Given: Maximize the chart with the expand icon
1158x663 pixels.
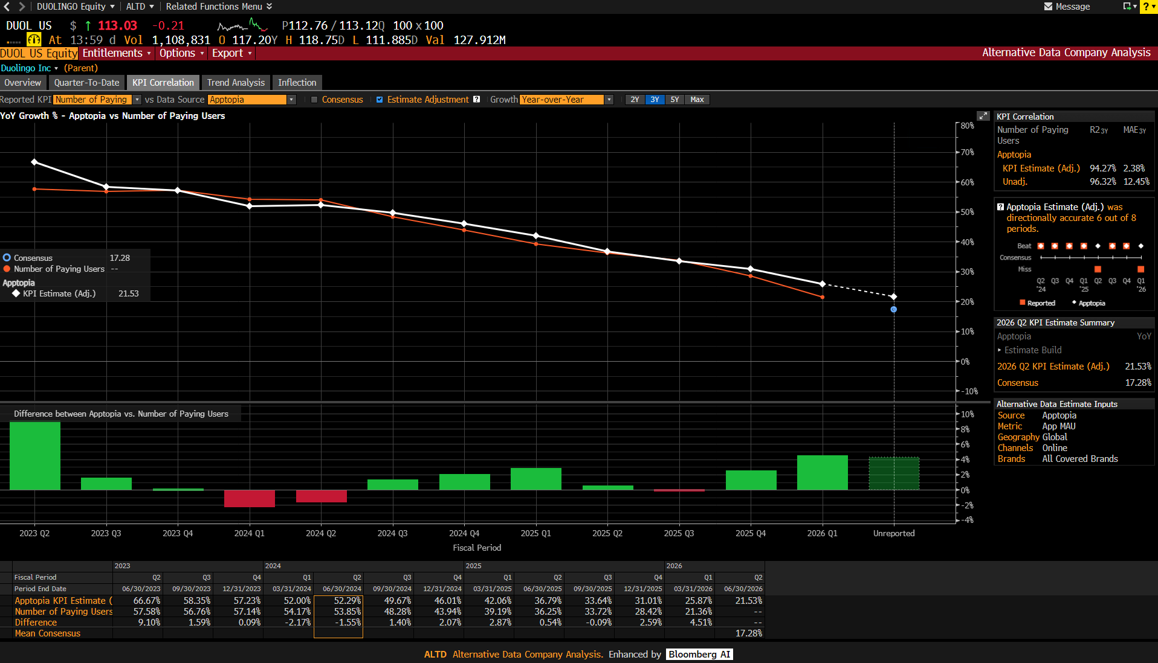Looking at the screenshot, I should pos(983,116).
